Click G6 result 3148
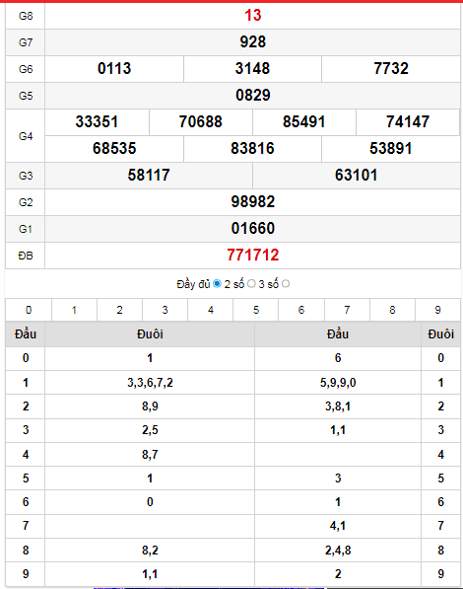This screenshot has height=589, width=463. click(252, 69)
